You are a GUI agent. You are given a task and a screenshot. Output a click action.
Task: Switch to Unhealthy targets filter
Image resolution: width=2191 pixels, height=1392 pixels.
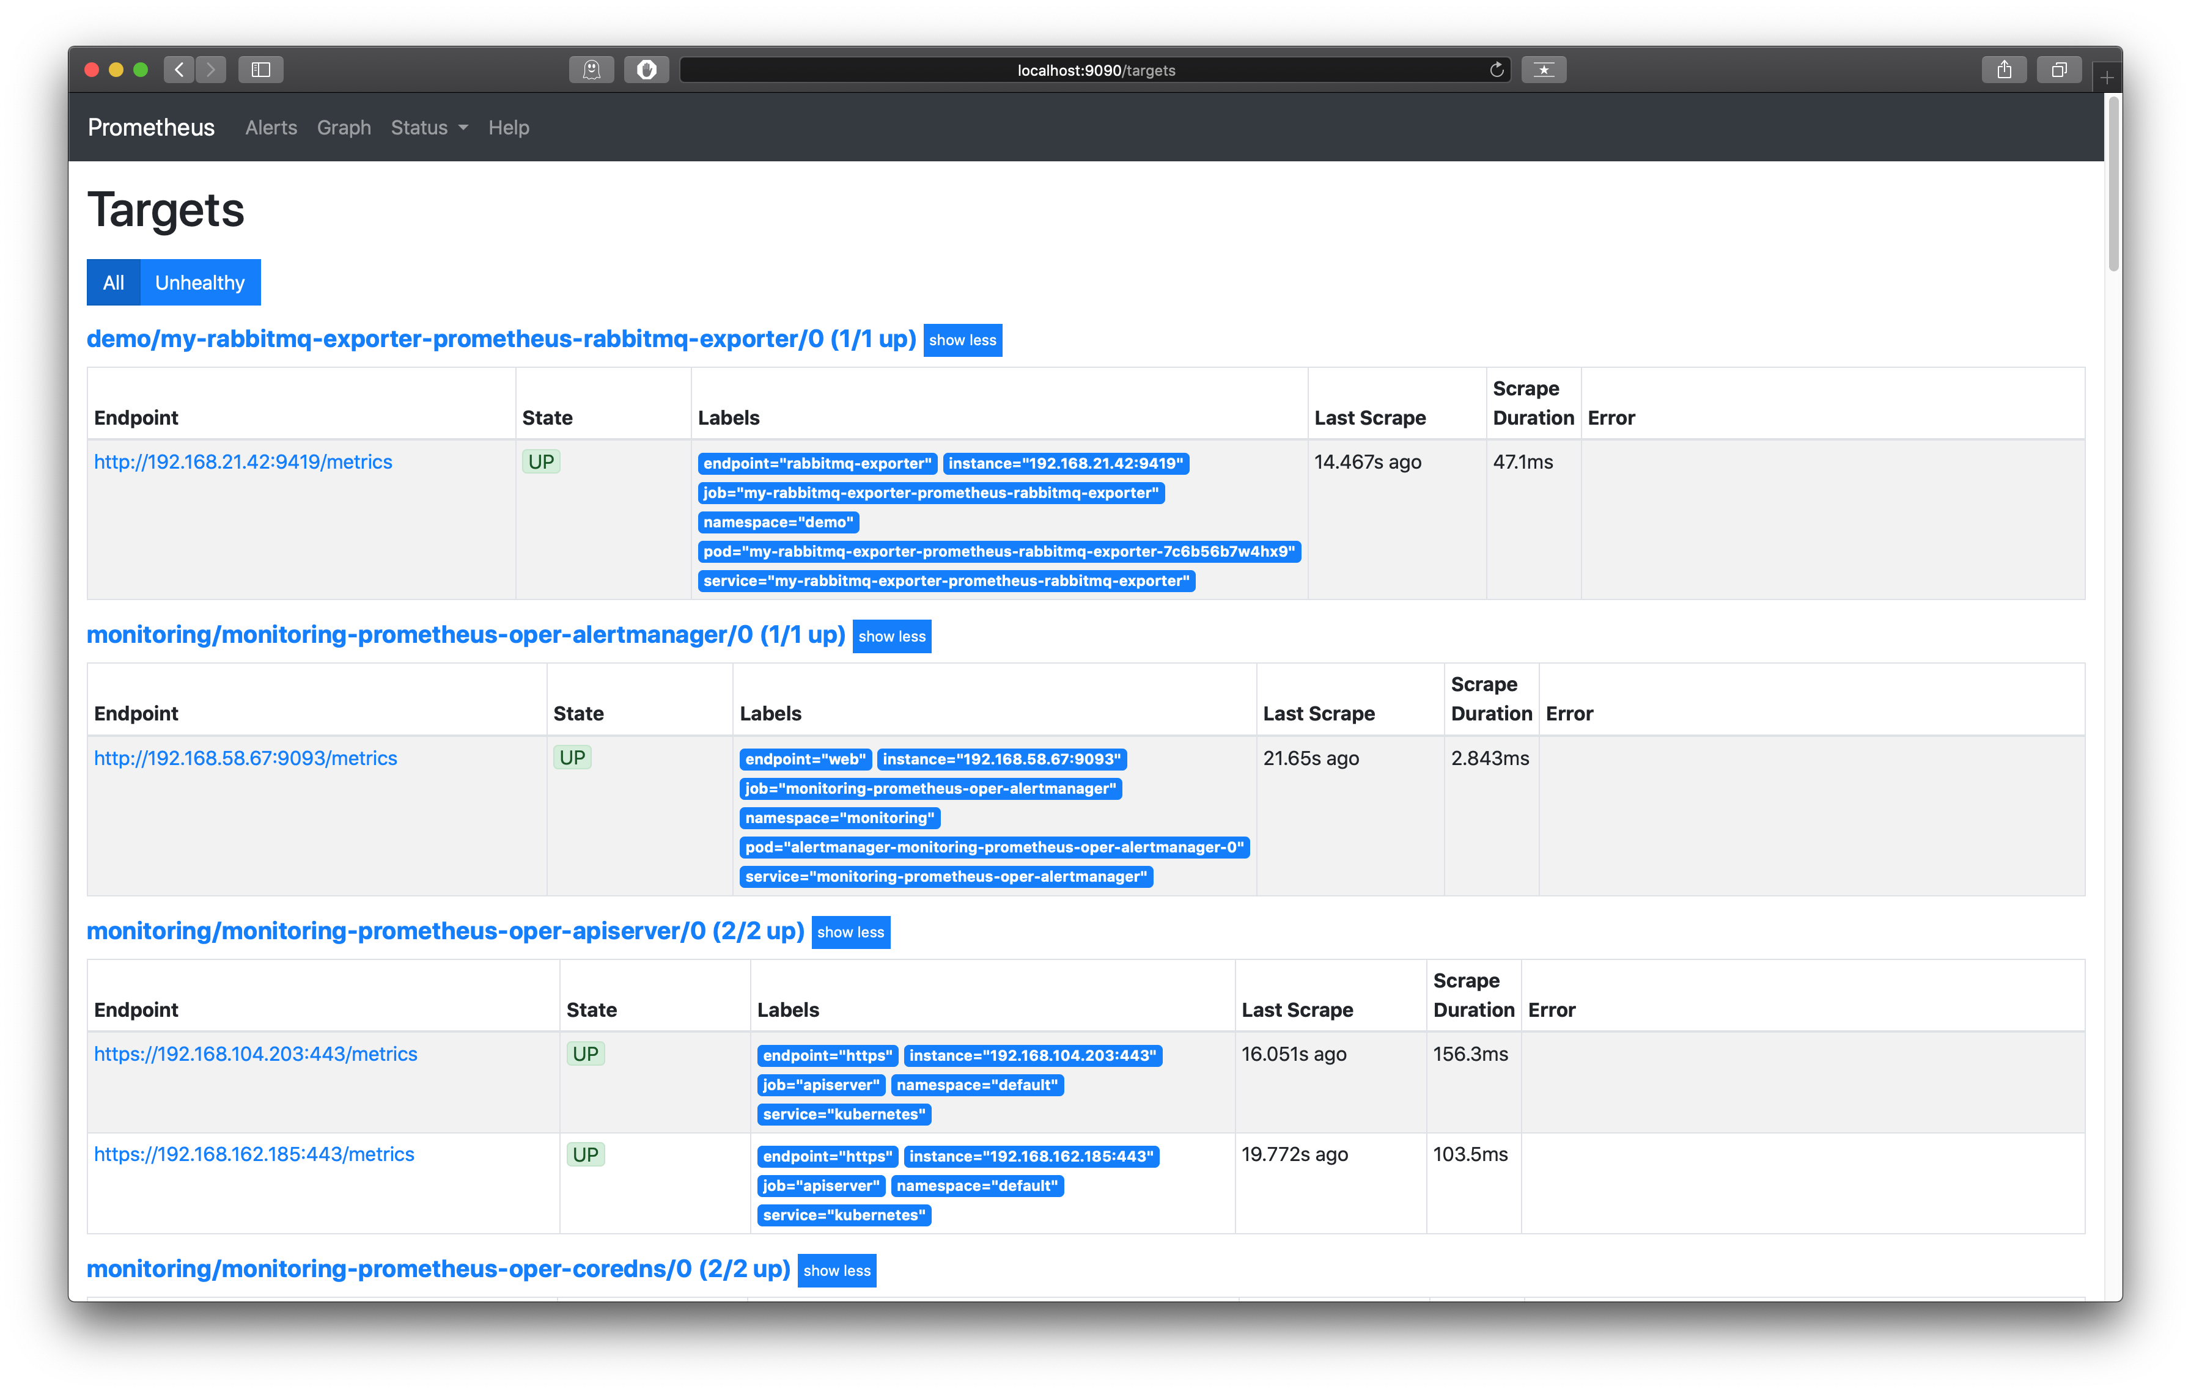point(199,283)
